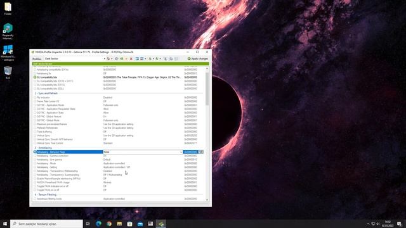Open Microsoft Store from the taskbar
This screenshot has width=406, height=228.
129,224
